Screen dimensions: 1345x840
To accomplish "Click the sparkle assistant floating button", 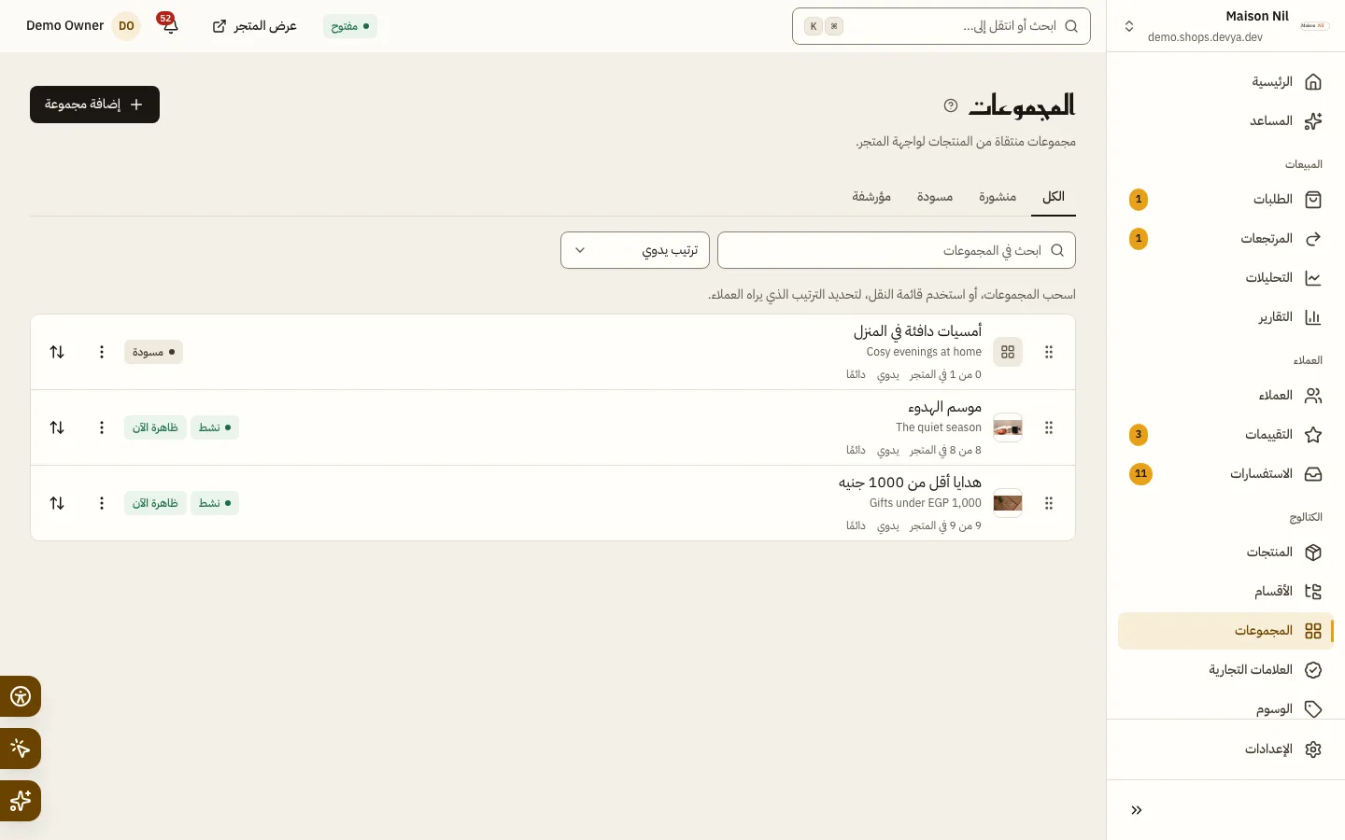I will pyautogui.click(x=21, y=801).
